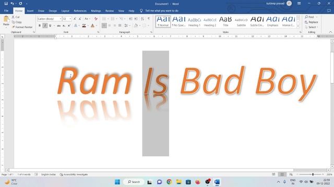Sort the selected paragraphs
The height and width of the screenshot is (187, 334).
point(142,19)
